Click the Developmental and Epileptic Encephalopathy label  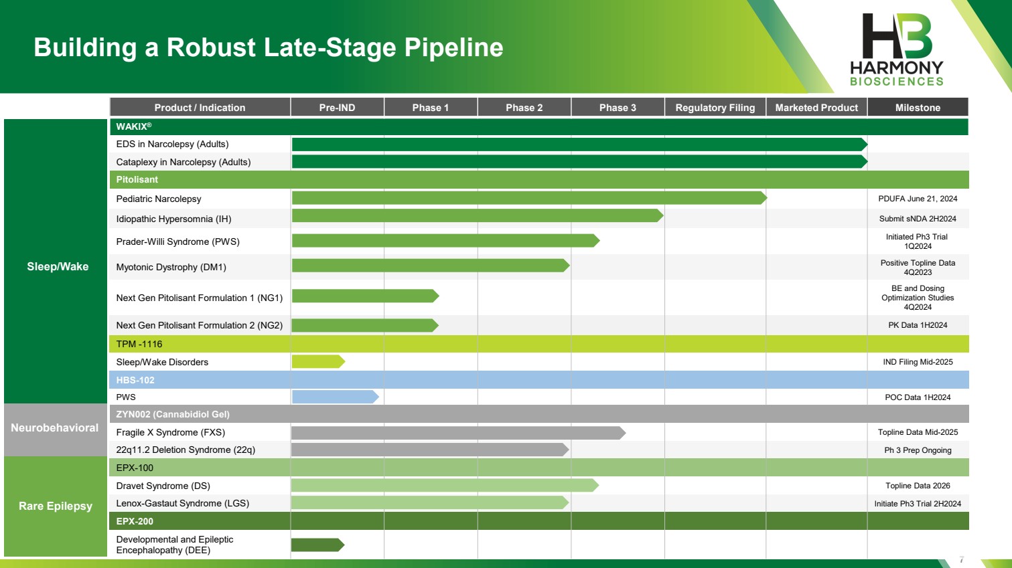point(175,545)
